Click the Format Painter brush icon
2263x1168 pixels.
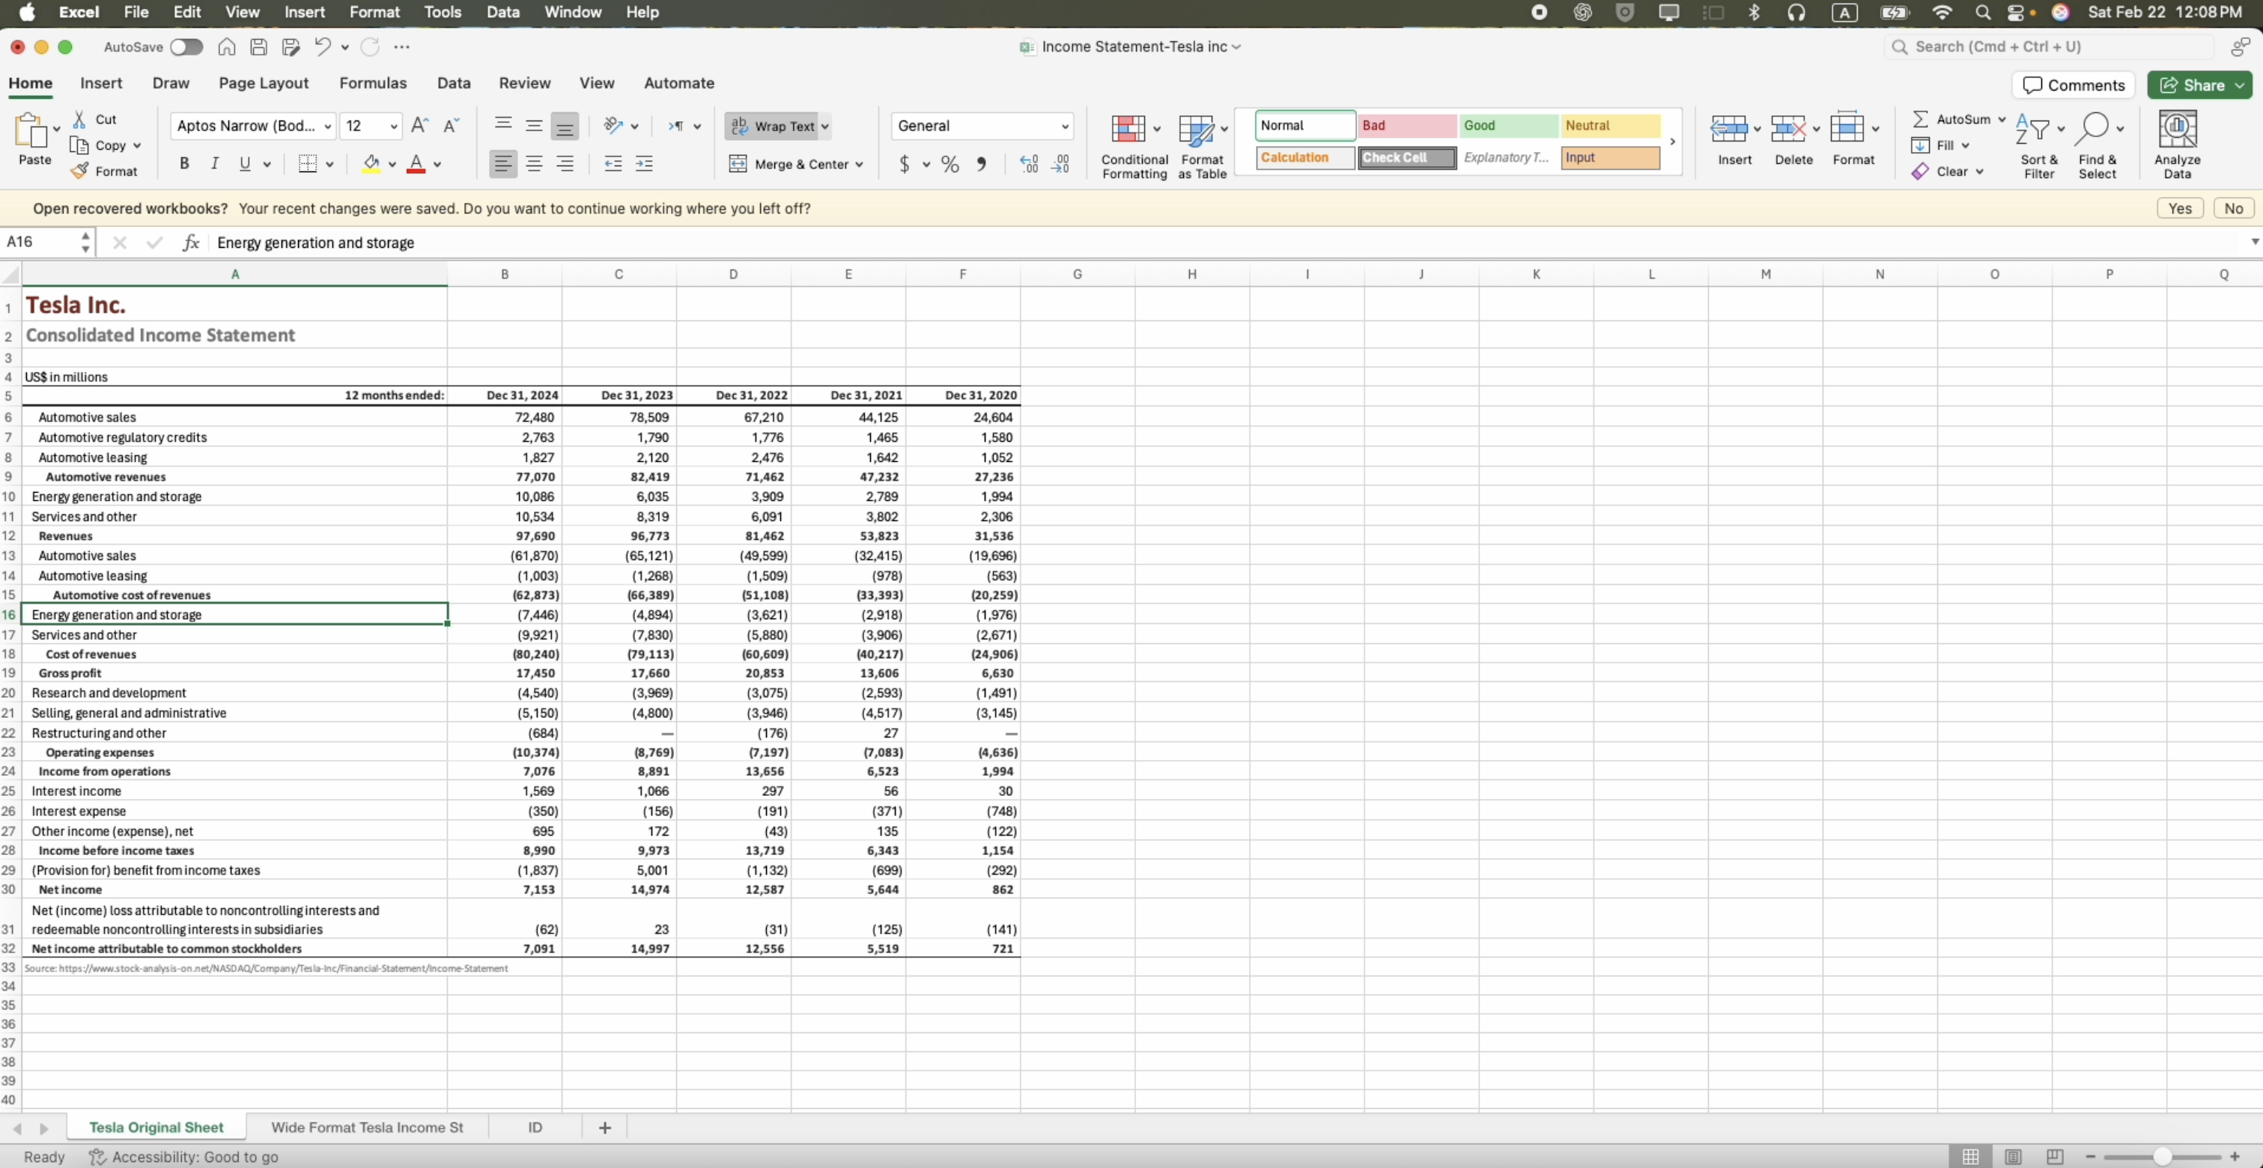80,171
